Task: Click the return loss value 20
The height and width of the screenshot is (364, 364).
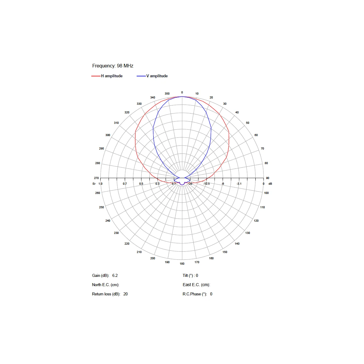Action: tap(126, 294)
